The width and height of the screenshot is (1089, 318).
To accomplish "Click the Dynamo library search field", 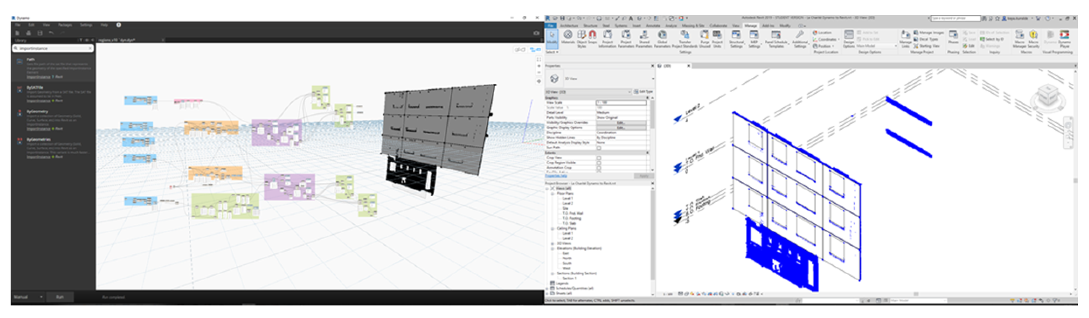I will tap(53, 49).
